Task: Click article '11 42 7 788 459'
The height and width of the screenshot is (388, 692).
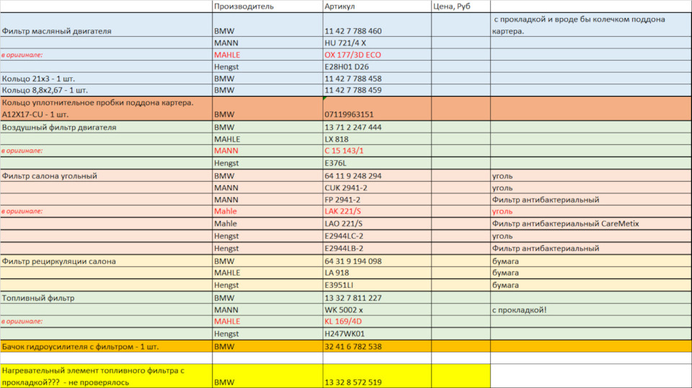Action: pyautogui.click(x=377, y=90)
